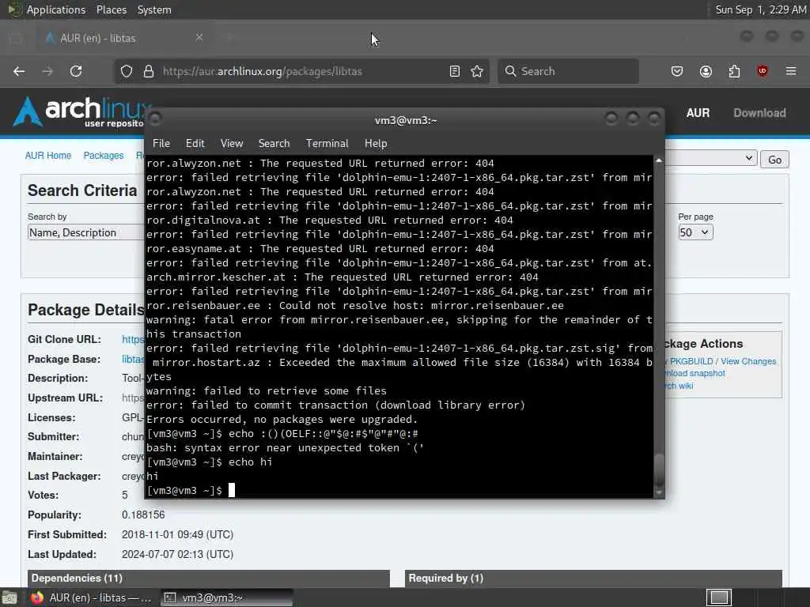Click the terminal scrollbar thumb
Image resolution: width=810 pixels, height=607 pixels.
(x=659, y=469)
